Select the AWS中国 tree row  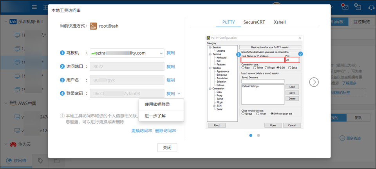pos(24,103)
